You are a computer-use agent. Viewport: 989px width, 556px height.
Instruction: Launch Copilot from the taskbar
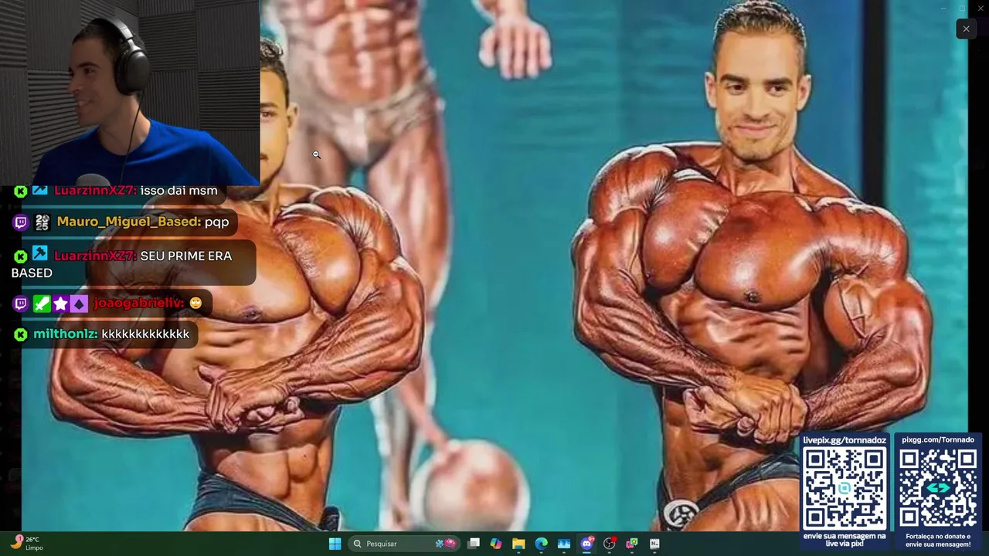496,544
